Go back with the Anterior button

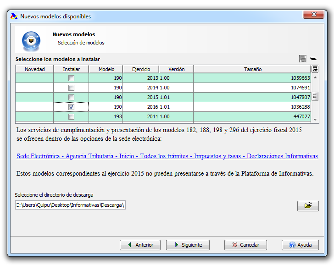[x=140, y=245]
